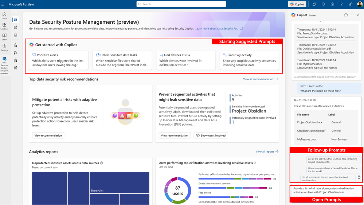364x205 pixels.
Task: Open View all reports link
Action: (267, 152)
